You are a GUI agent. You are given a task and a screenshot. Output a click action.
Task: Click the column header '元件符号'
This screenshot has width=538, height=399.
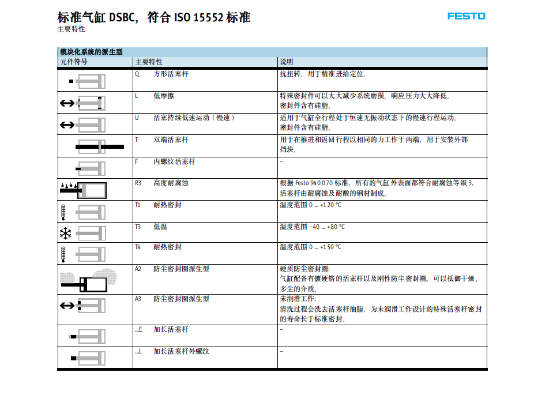coord(74,62)
